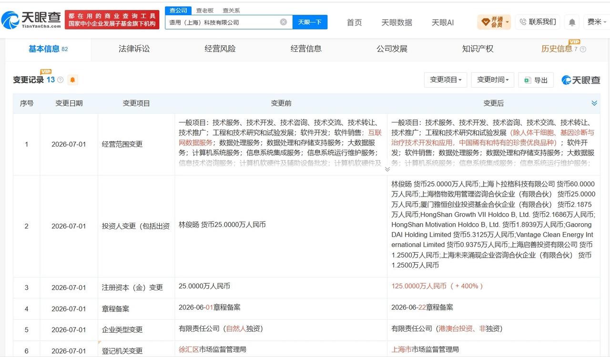Click the 变更前 column header
This screenshot has height=357, width=610.
point(281,103)
